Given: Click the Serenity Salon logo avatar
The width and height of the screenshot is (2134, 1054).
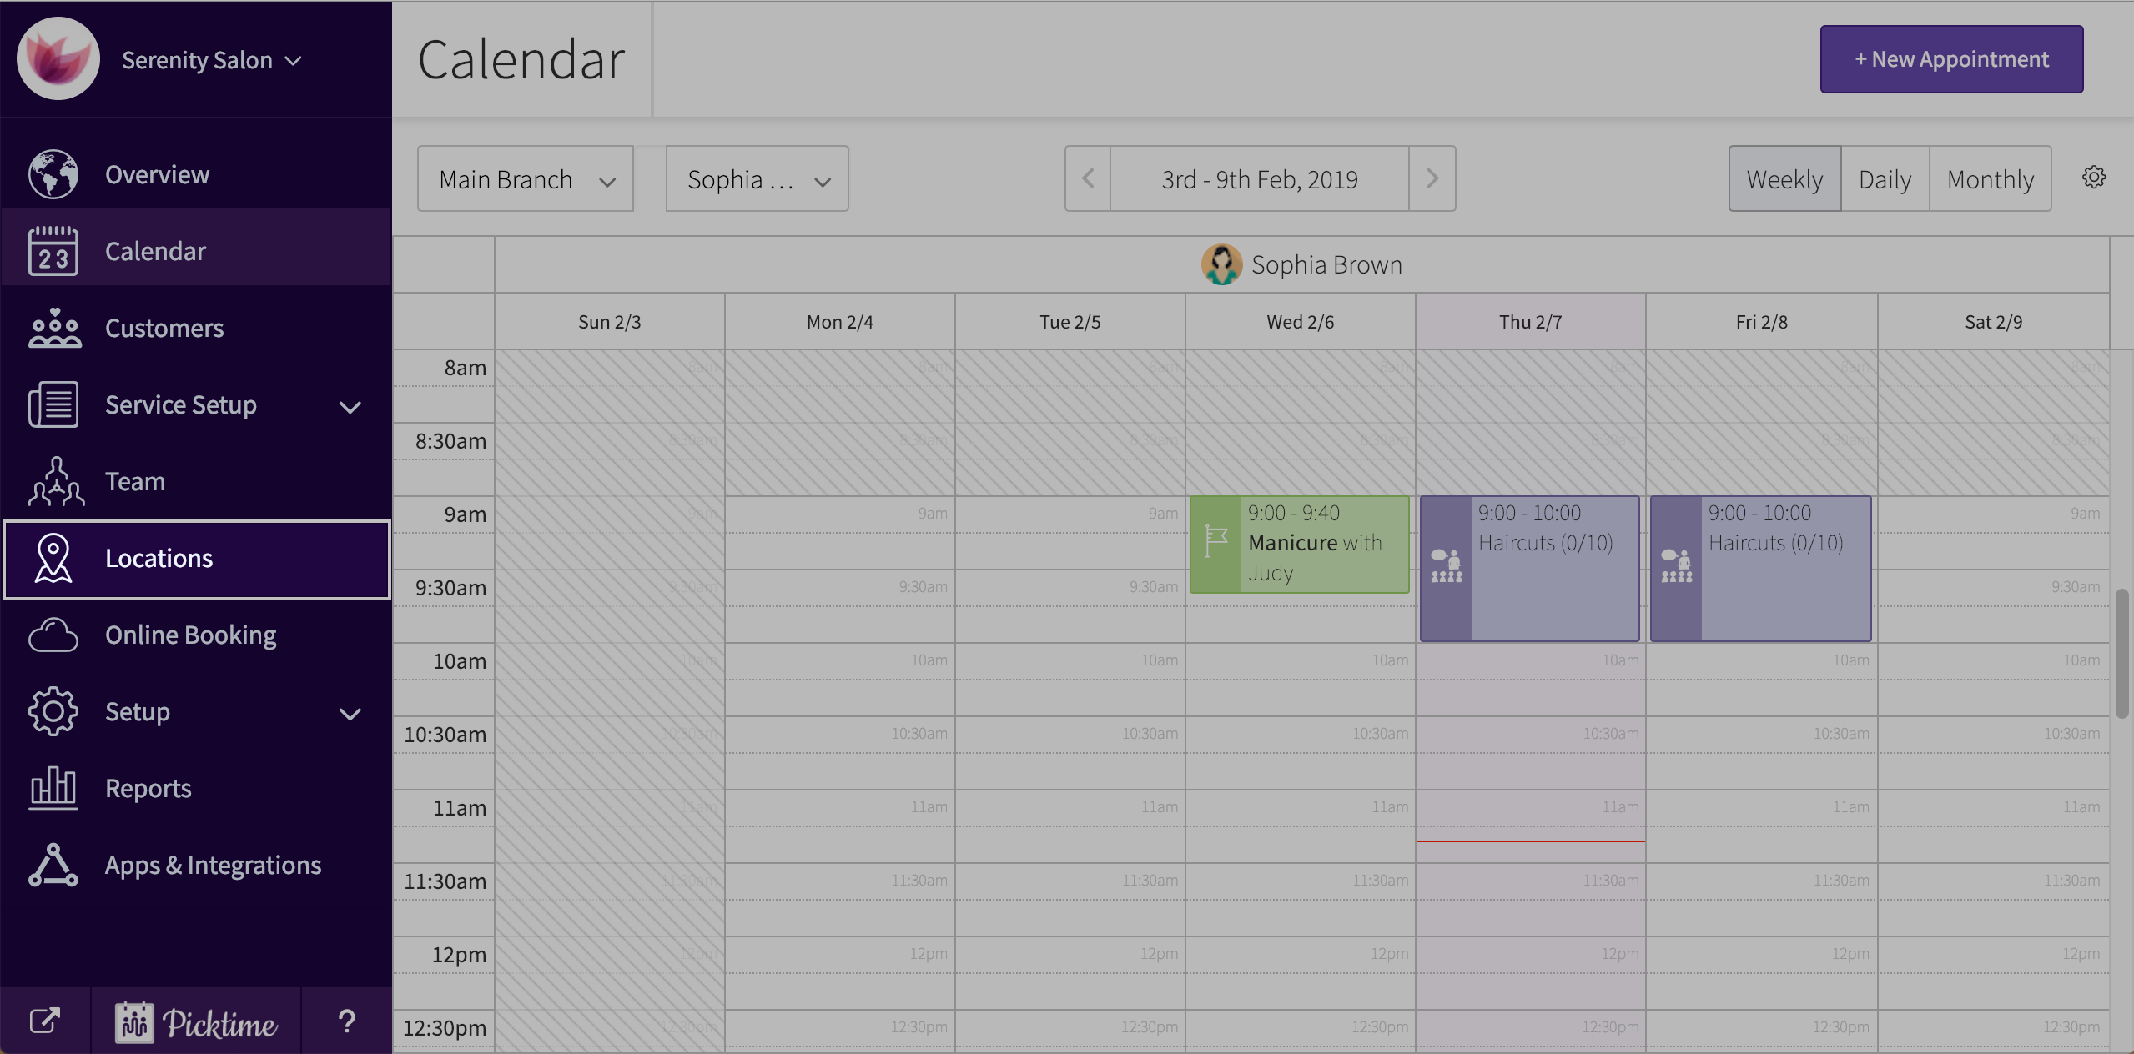Looking at the screenshot, I should point(58,59).
